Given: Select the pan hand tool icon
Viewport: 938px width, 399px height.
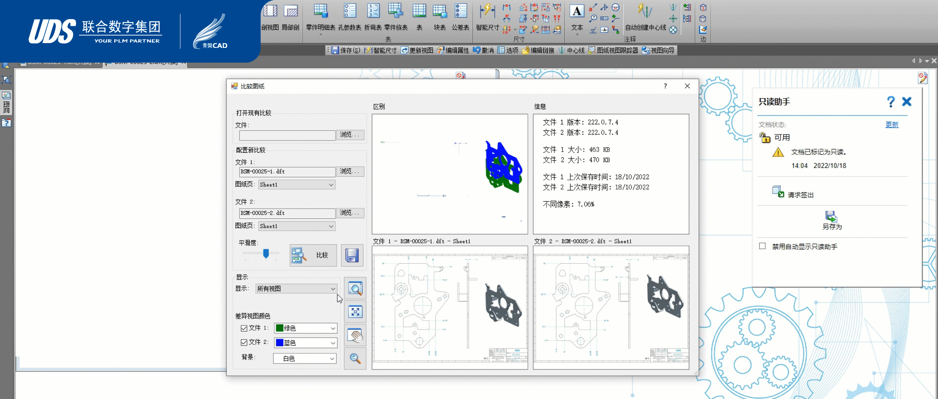Looking at the screenshot, I should point(355,336).
